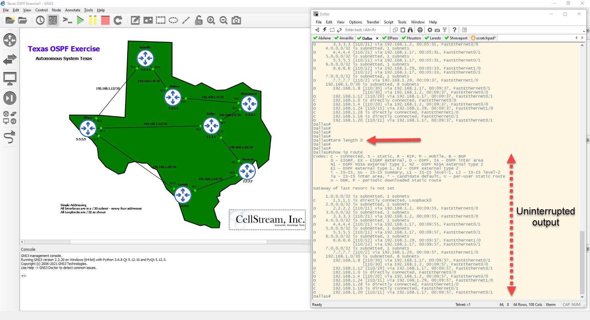Toggle lock or unlock all items
Image resolution: width=590 pixels, height=320 pixels.
click(x=199, y=21)
